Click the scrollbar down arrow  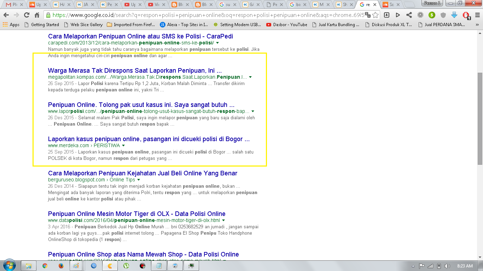click(480, 257)
